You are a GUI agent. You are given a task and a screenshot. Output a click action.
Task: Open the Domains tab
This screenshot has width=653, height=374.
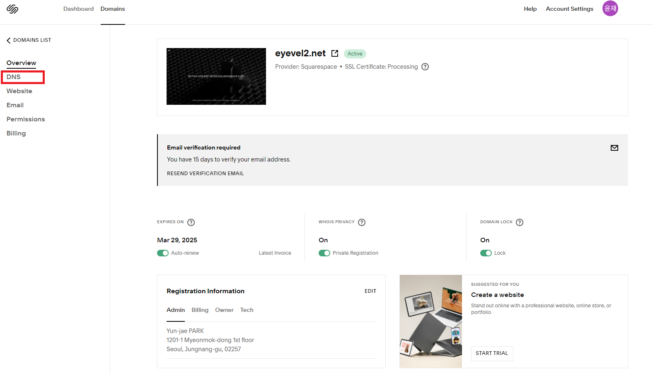pyautogui.click(x=113, y=9)
